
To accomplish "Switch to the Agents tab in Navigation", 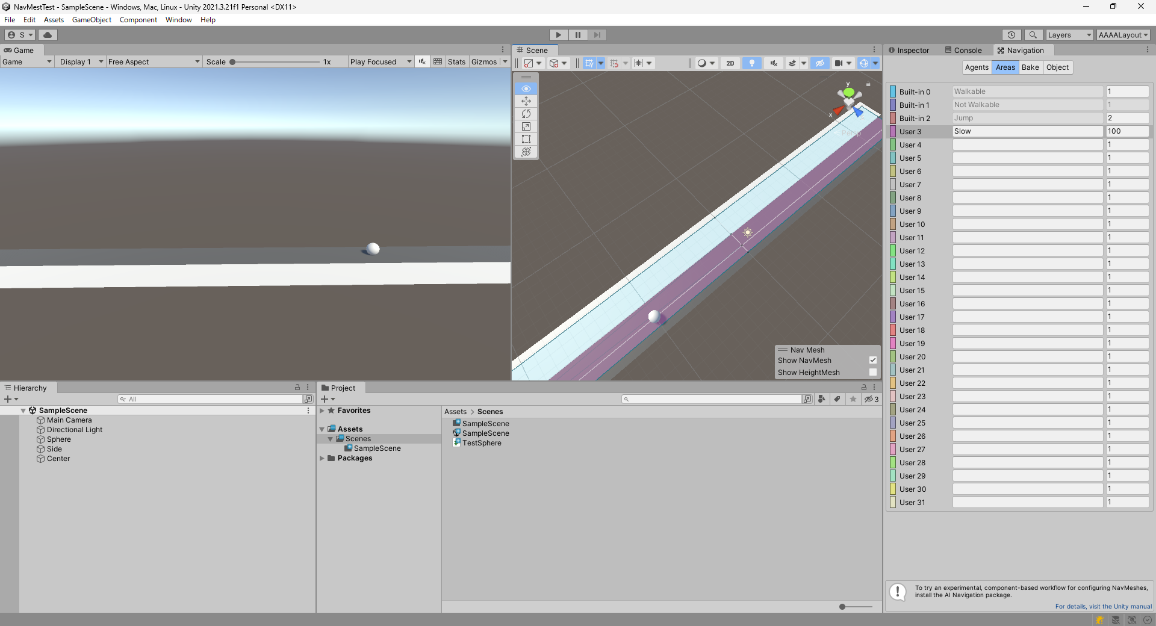I will coord(977,67).
